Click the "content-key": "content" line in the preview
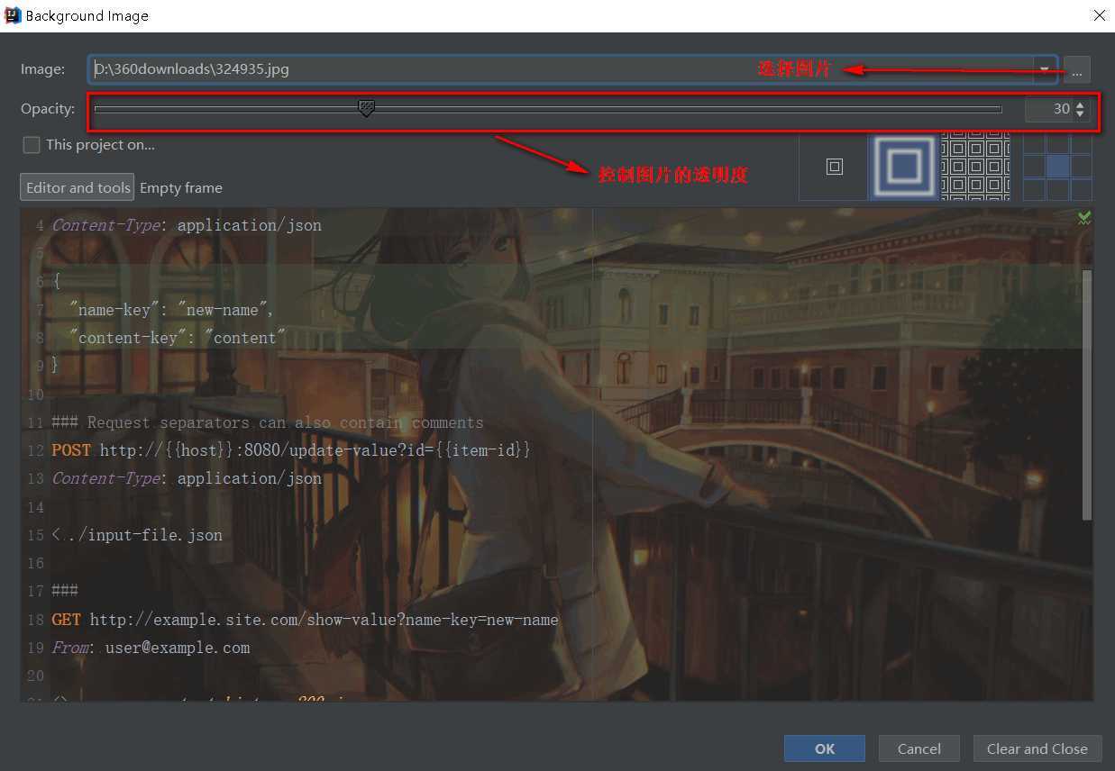This screenshot has height=771, width=1115. coord(177,338)
